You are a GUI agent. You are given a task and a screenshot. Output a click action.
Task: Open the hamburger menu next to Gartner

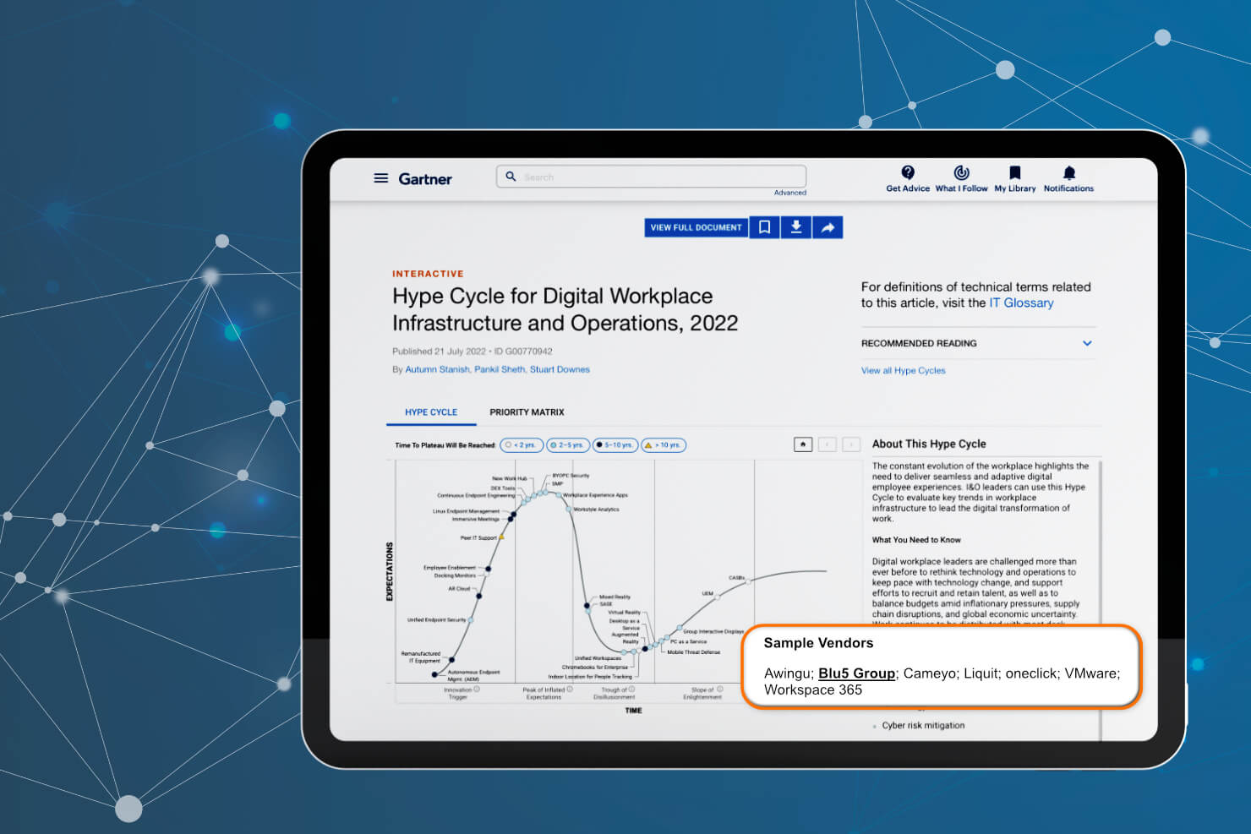pyautogui.click(x=381, y=178)
